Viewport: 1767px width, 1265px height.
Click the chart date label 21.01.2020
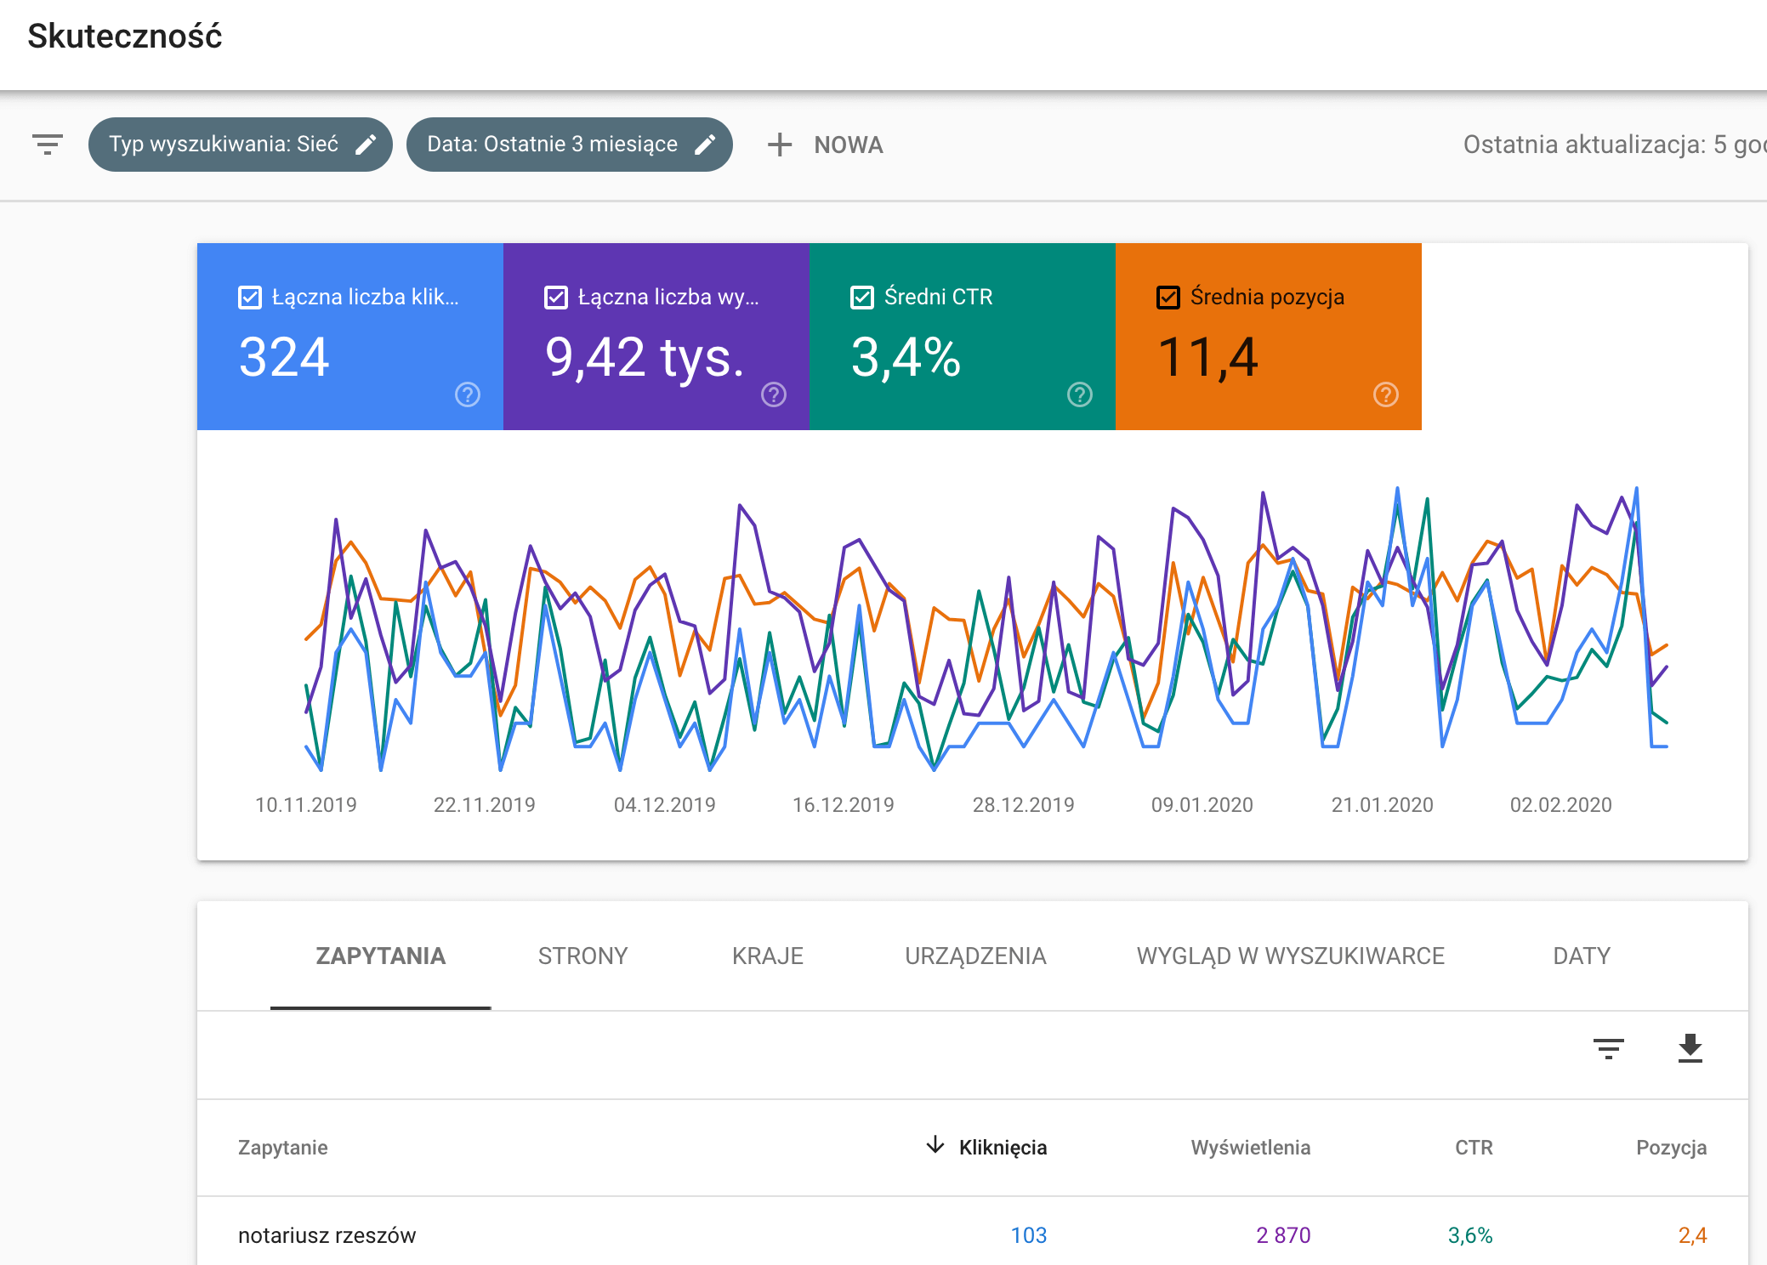coord(1383,805)
